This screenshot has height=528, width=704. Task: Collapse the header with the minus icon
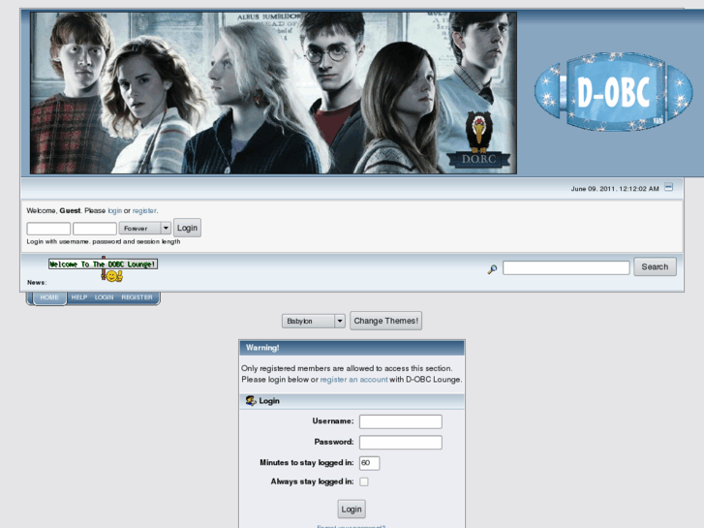point(668,187)
